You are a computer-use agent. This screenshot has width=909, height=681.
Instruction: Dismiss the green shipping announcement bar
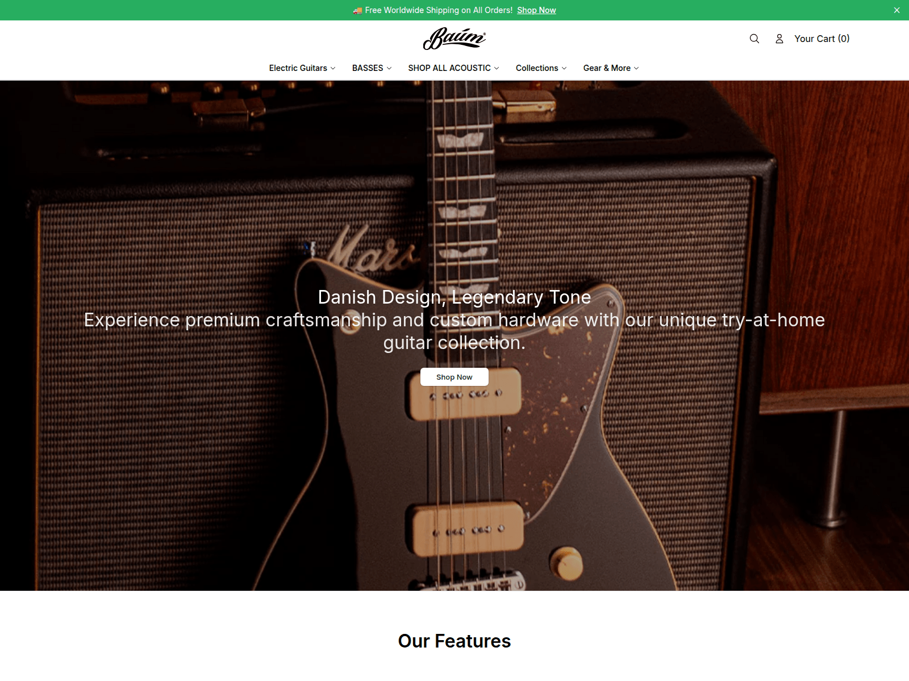click(897, 10)
